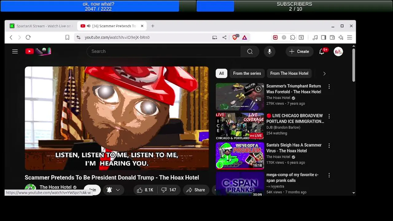Open the Scammer's Triumphant Return video title
393x221 pixels.
click(x=294, y=89)
